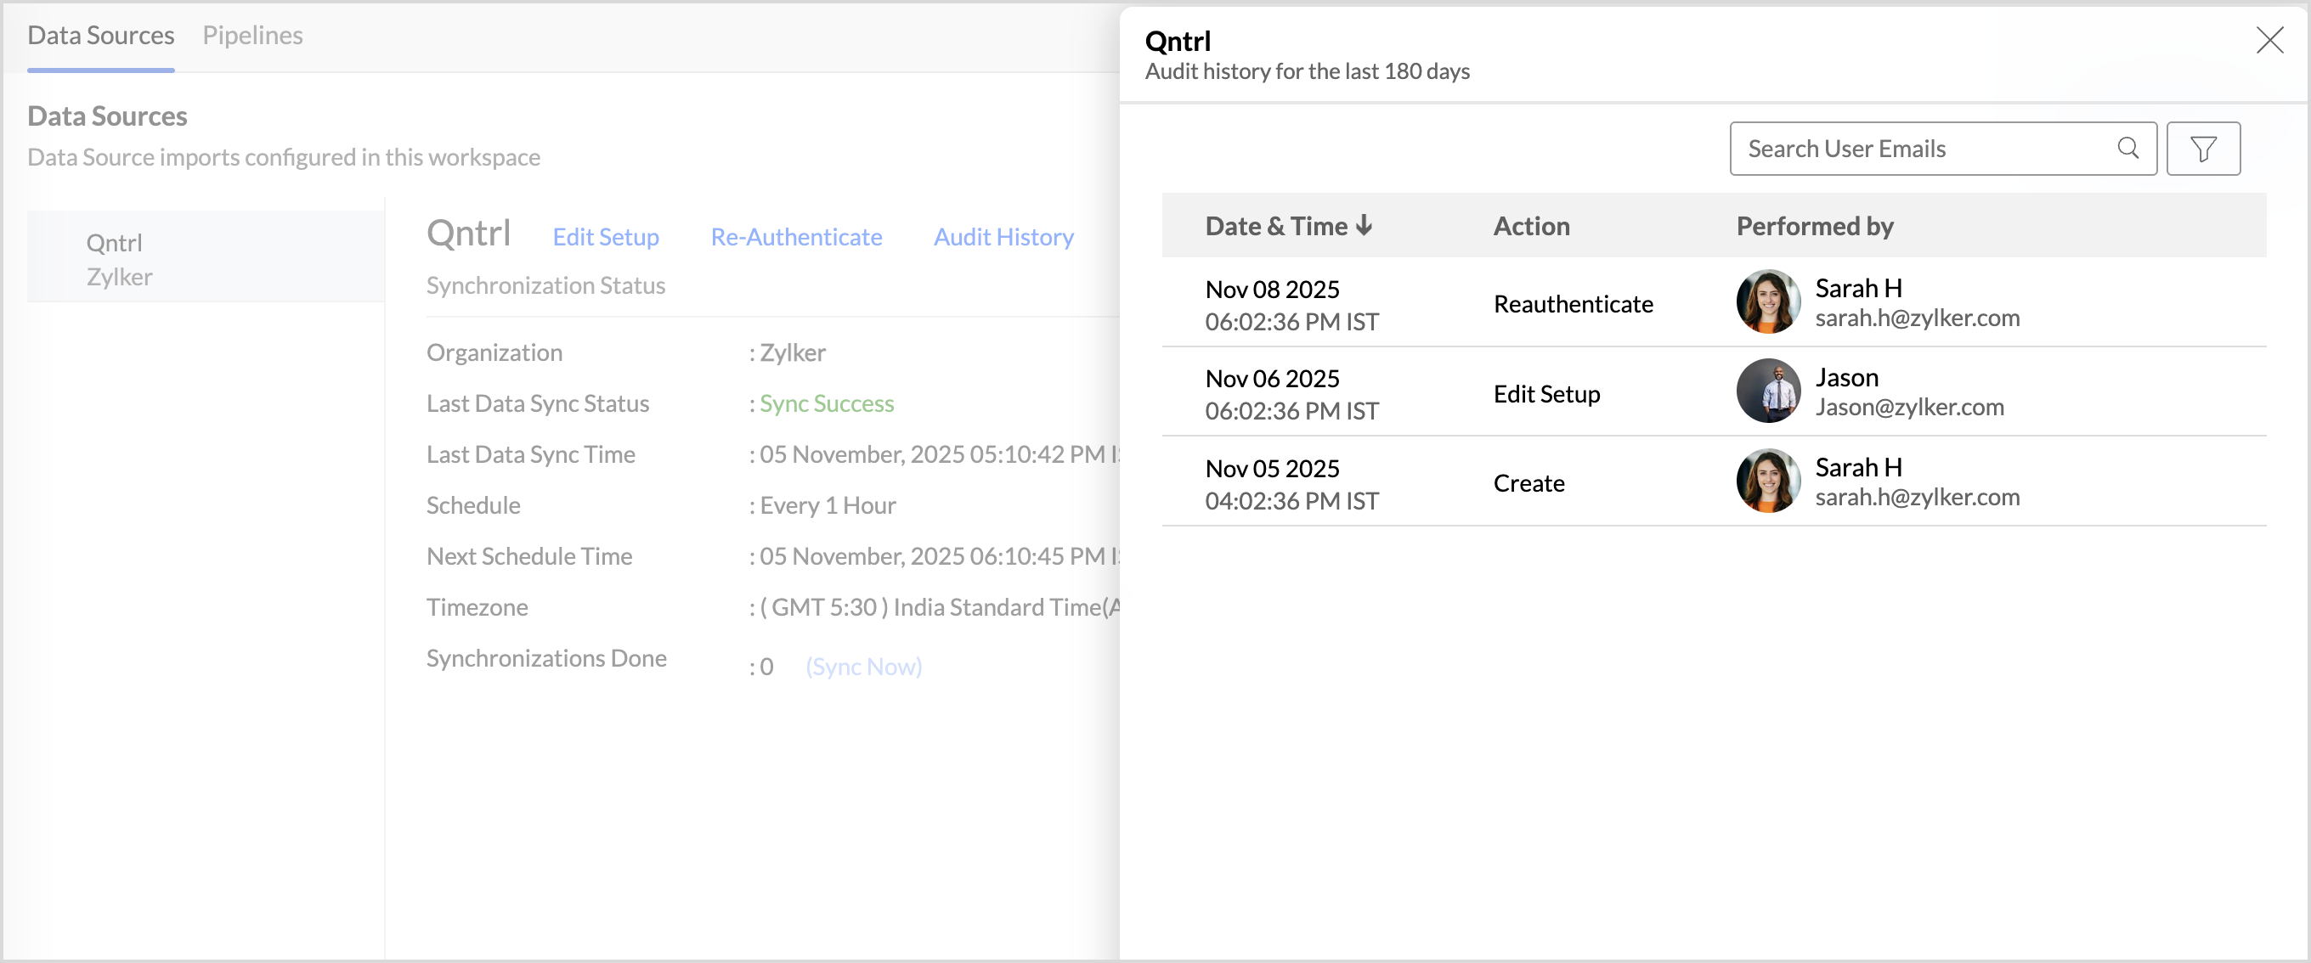The height and width of the screenshot is (963, 2311).
Task: Open Audit History link
Action: point(1003,237)
